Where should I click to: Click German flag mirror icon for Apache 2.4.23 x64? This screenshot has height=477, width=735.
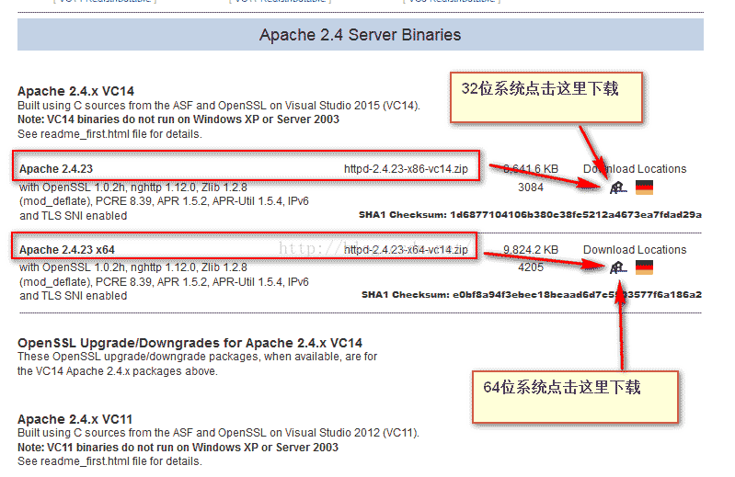click(644, 267)
